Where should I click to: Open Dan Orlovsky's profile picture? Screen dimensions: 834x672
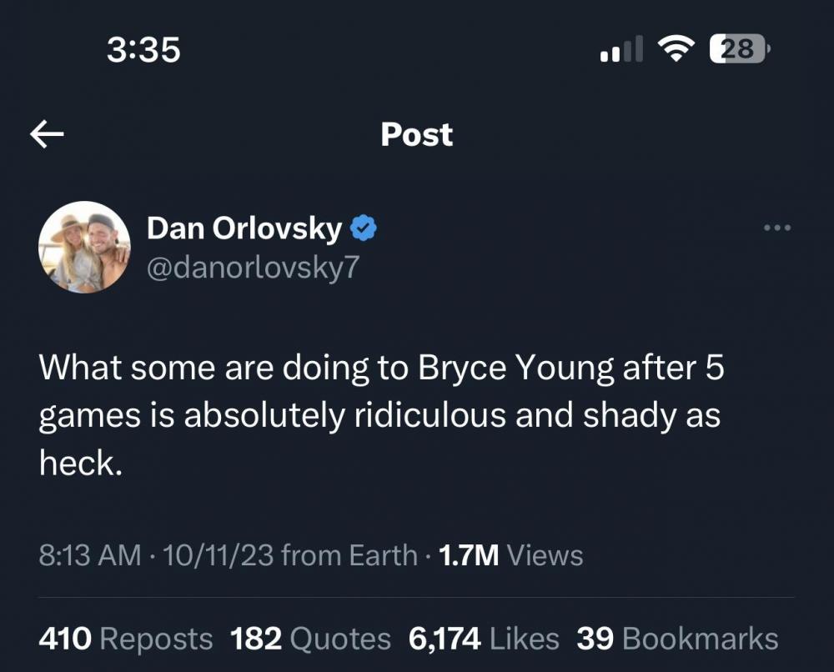click(84, 246)
